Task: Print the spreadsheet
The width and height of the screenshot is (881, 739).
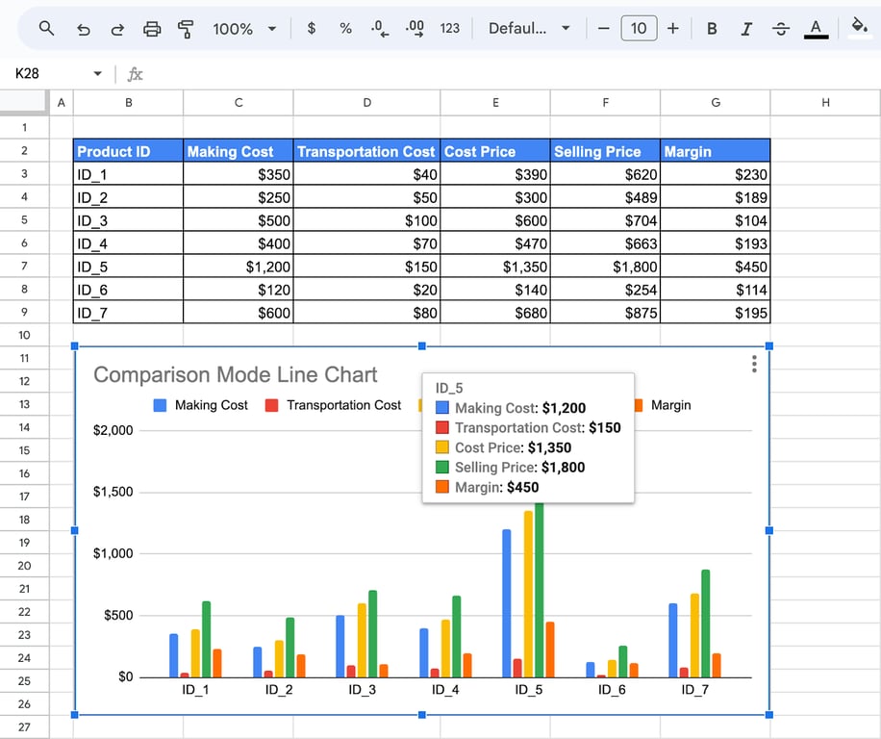Action: (152, 29)
